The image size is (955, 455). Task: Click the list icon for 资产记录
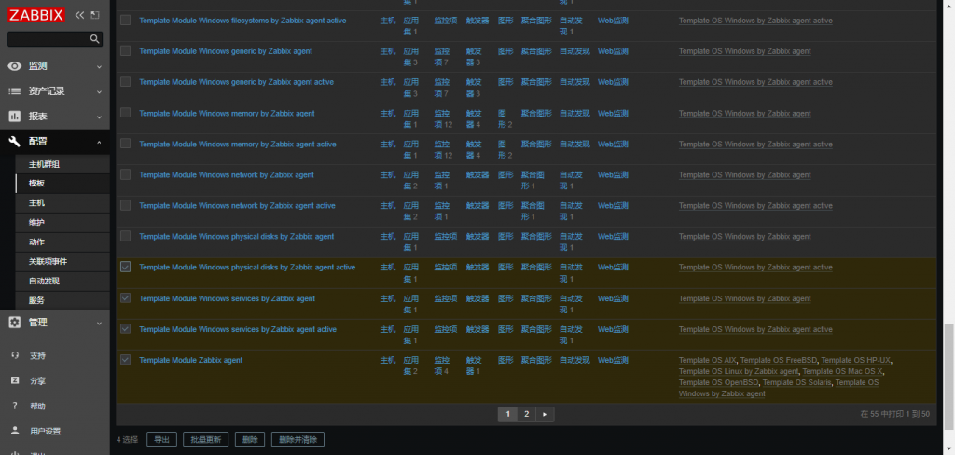[15, 91]
